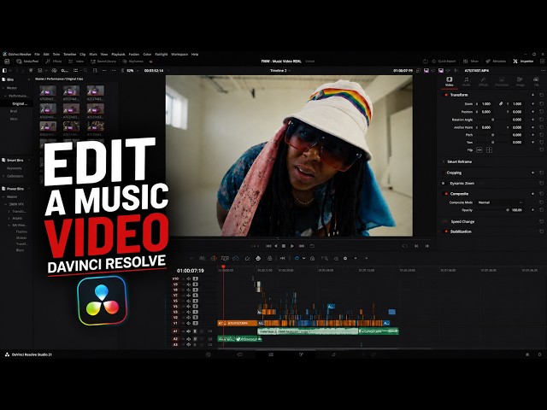Enable the Dynamic Zoom toggle
This screenshot has width=547, height=410.
coord(444,184)
